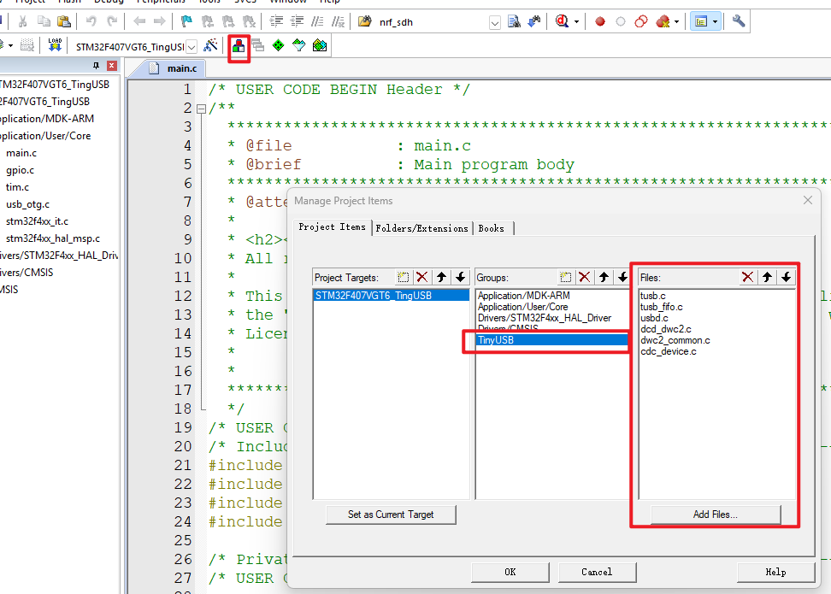Move the file up with the Files up arrow
The height and width of the screenshot is (594, 831).
[767, 277]
